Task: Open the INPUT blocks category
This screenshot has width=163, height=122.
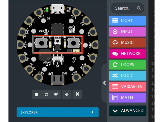Action: [127, 32]
